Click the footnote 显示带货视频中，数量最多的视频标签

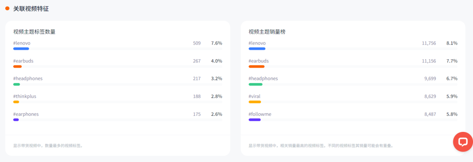tap(48, 146)
